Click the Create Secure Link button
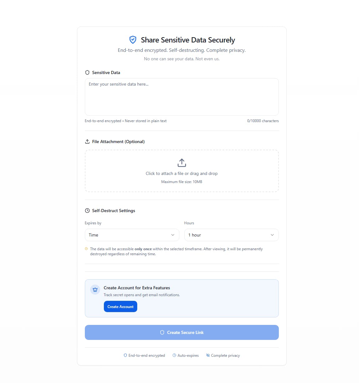The height and width of the screenshot is (383, 359). point(182,332)
